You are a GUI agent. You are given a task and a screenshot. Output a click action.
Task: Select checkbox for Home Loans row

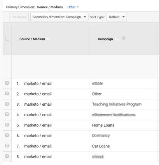(7, 125)
